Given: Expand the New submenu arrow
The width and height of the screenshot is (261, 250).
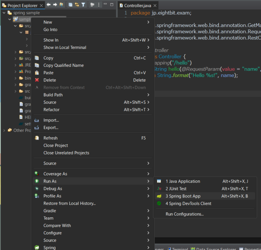Looking at the screenshot, I should coord(148,22).
